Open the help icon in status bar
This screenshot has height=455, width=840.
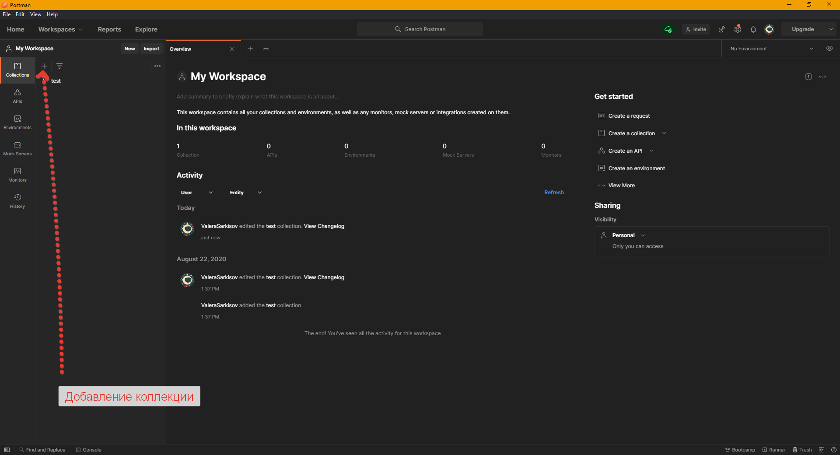click(834, 450)
